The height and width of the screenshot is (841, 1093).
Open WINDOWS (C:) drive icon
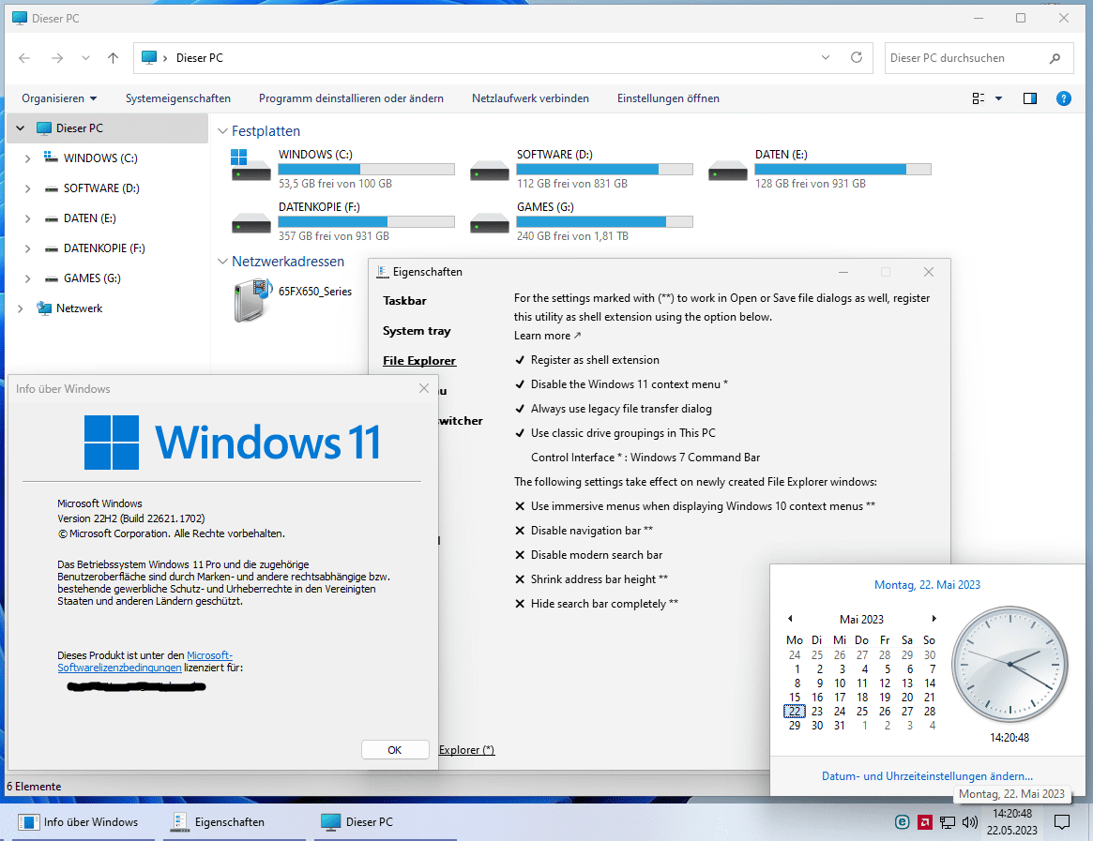coord(250,166)
